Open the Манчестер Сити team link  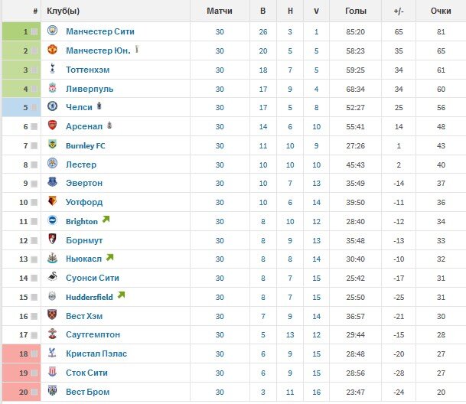[100, 31]
